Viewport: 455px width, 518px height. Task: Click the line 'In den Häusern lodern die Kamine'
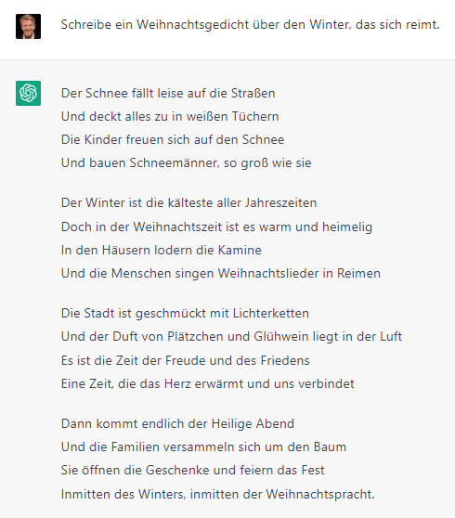(162, 250)
